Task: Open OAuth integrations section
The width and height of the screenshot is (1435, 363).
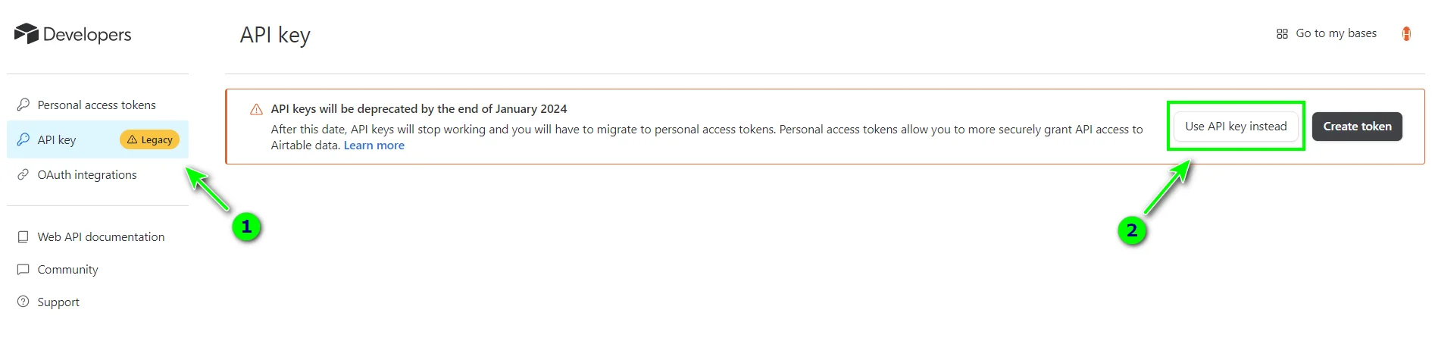Action: (87, 174)
